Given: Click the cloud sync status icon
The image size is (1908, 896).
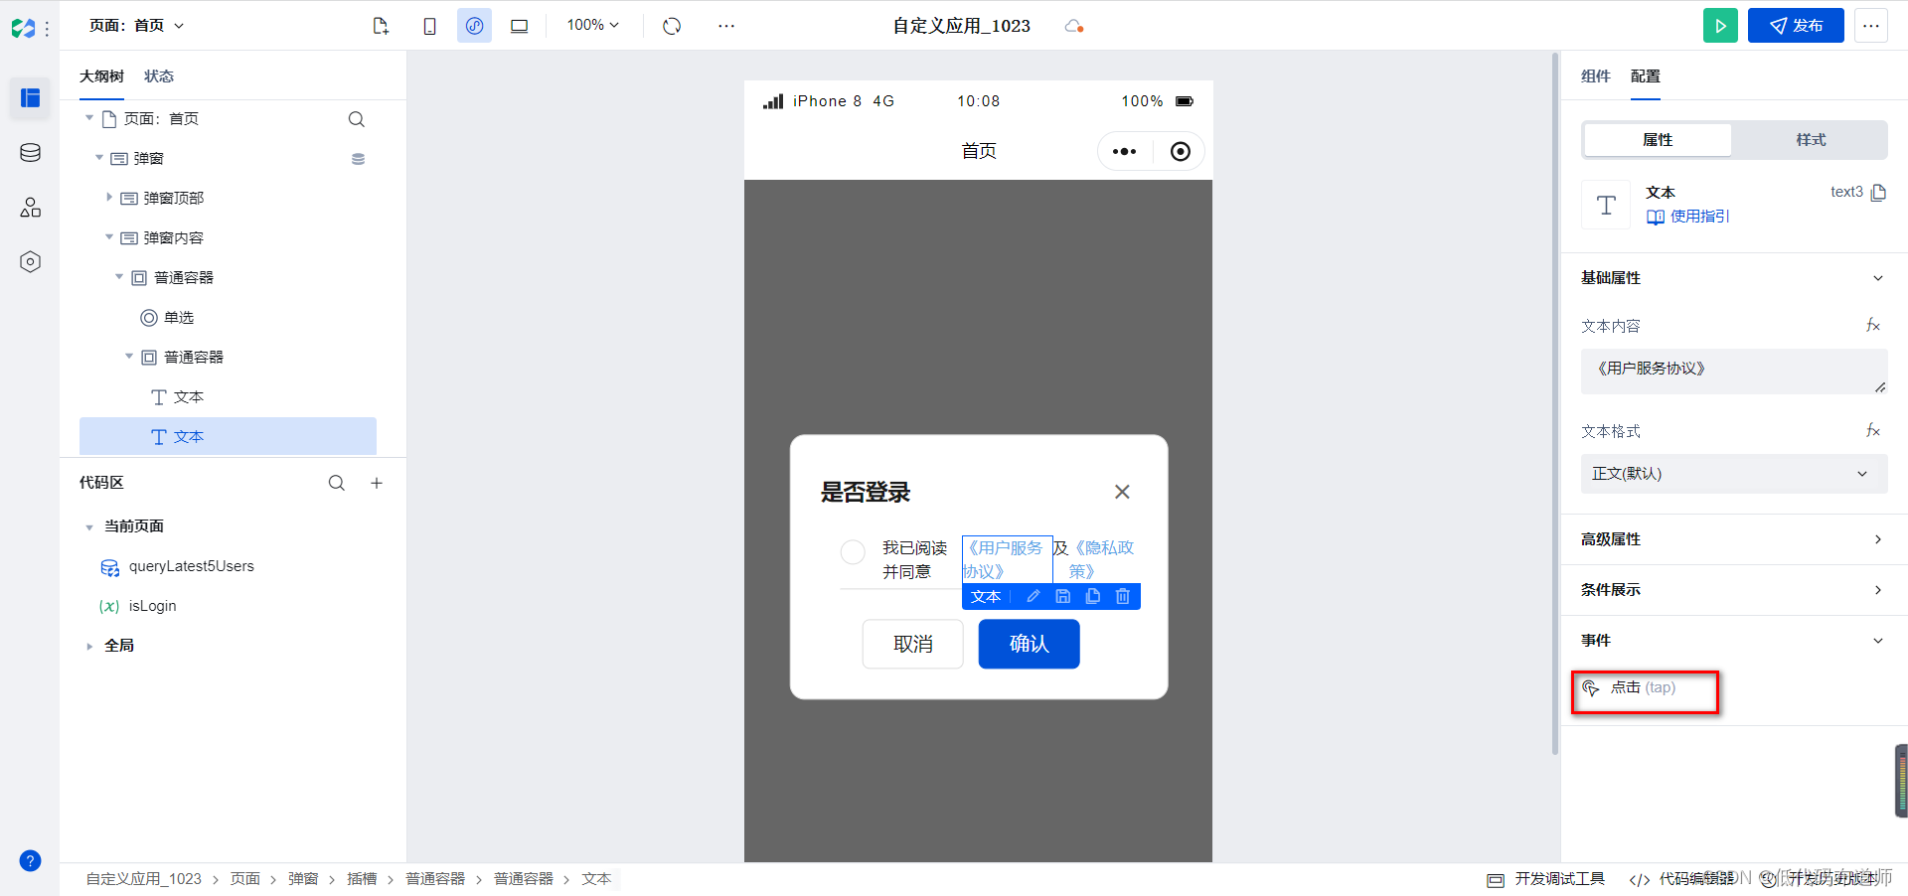Looking at the screenshot, I should click(x=1073, y=26).
